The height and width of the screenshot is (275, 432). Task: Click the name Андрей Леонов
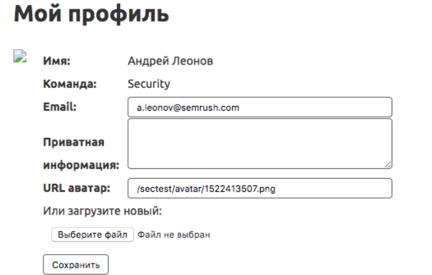170,62
